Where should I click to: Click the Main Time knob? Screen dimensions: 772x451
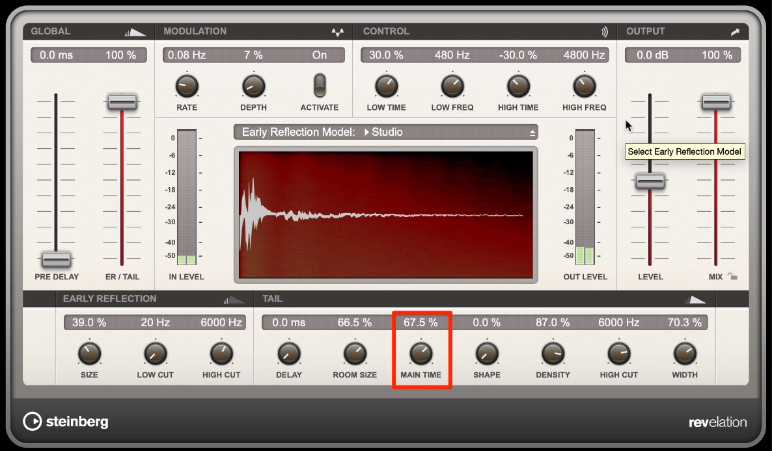click(x=421, y=354)
